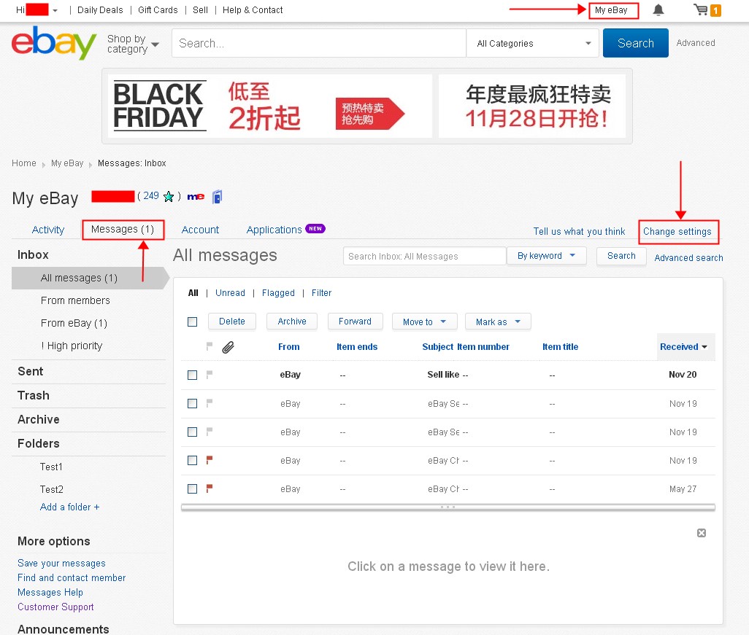
Task: Switch to the Account tab
Action: point(200,230)
